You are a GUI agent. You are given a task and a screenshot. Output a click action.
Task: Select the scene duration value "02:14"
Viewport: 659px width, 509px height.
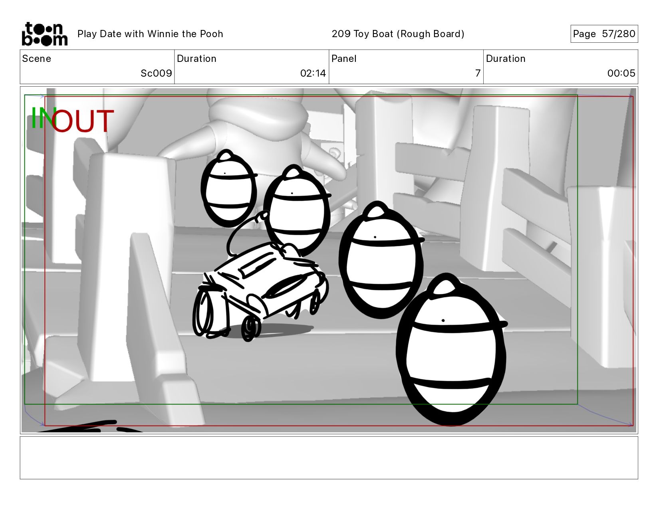tap(313, 73)
